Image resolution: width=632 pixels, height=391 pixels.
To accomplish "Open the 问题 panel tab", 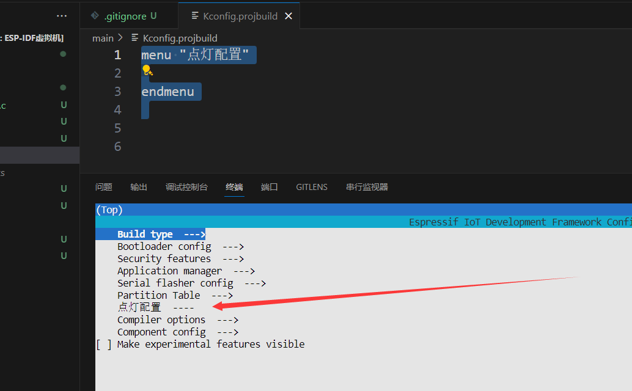I will (x=104, y=187).
